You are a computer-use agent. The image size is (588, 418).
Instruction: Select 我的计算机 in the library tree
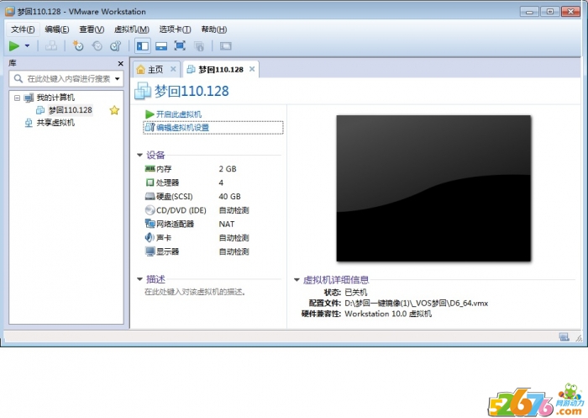click(x=55, y=98)
